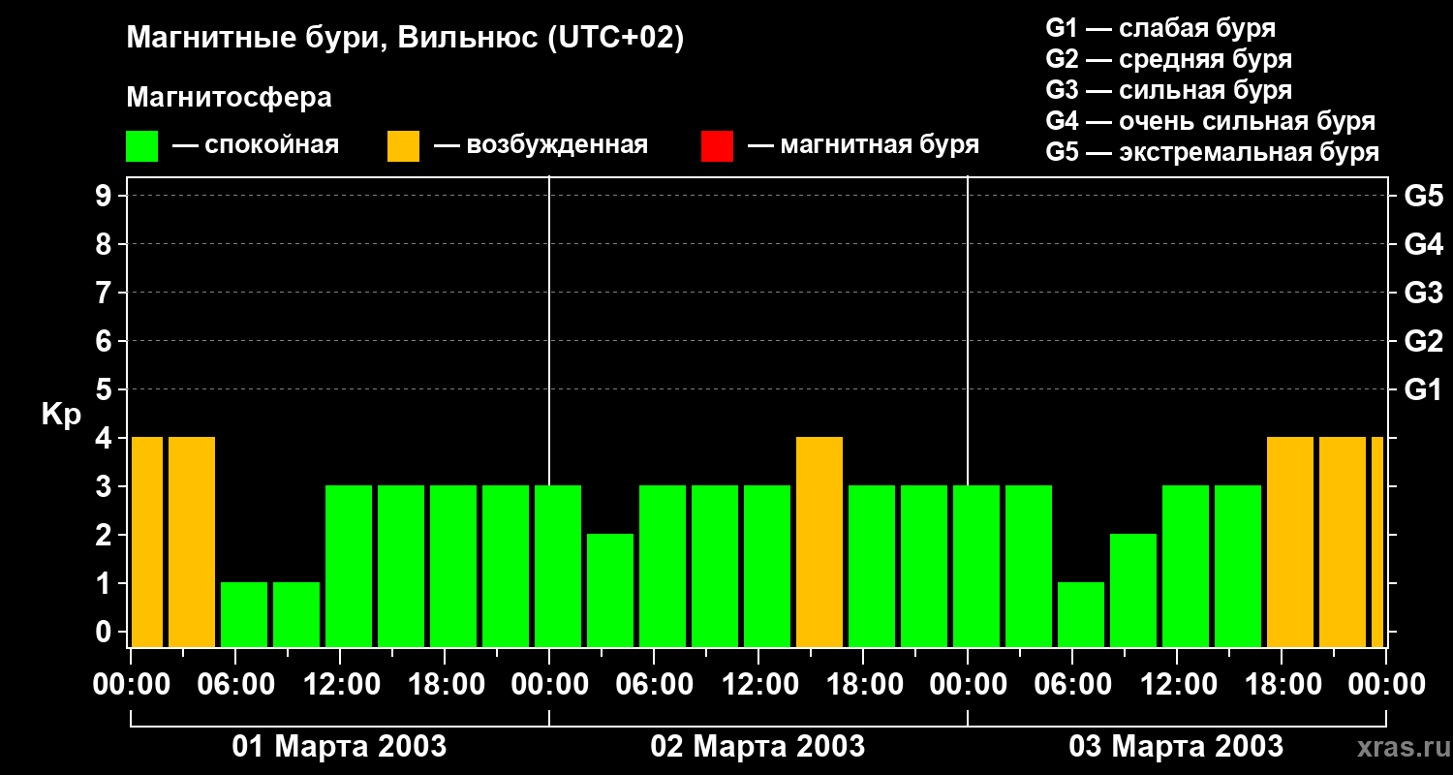Click the Kp axis value 7
The image size is (1453, 775).
[106, 293]
